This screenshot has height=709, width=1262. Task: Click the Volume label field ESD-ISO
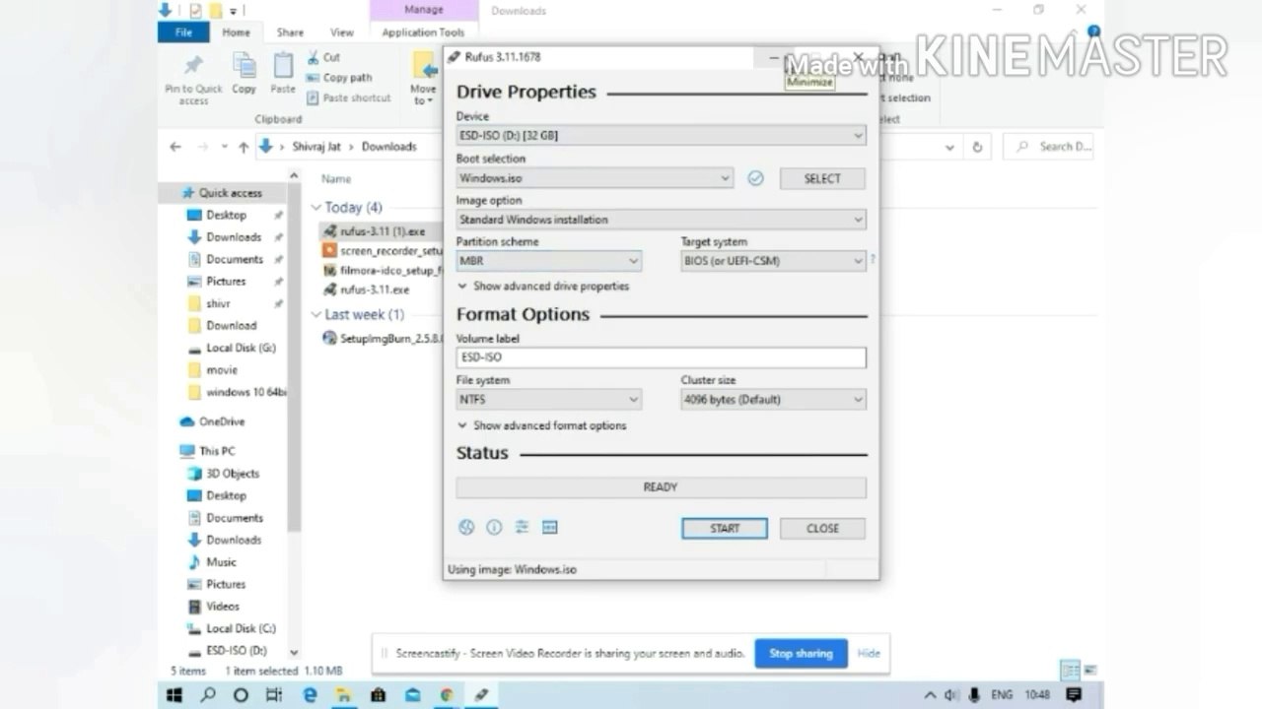point(661,357)
